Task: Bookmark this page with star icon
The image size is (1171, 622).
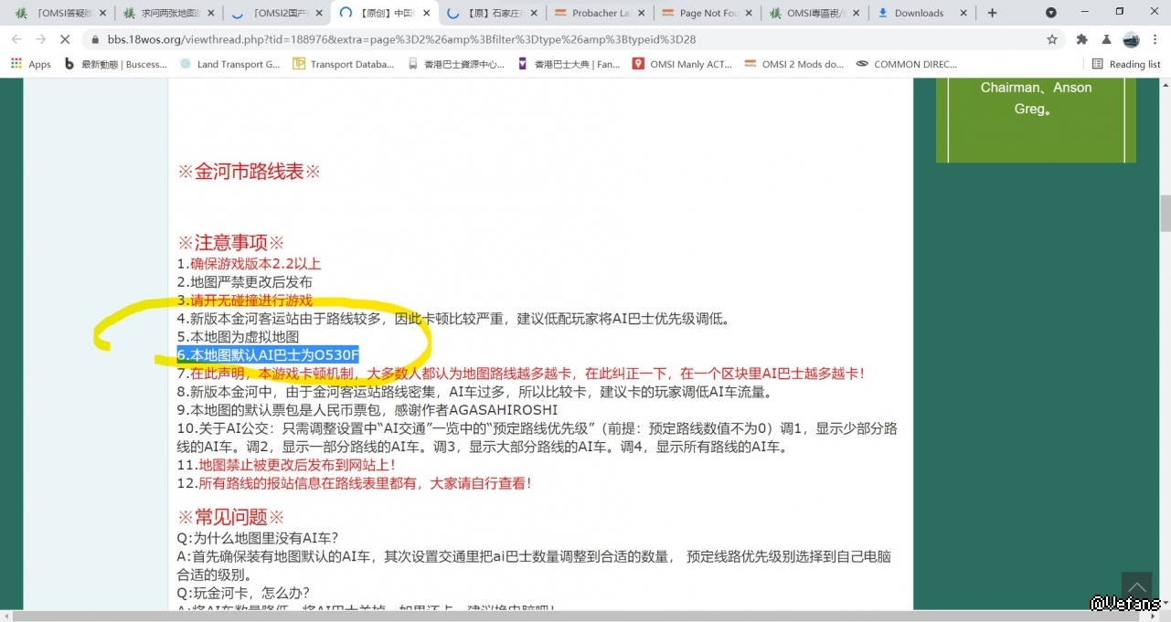Action: pos(1052,39)
